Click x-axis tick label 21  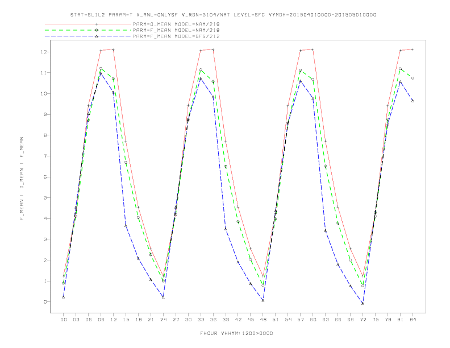click(151, 320)
